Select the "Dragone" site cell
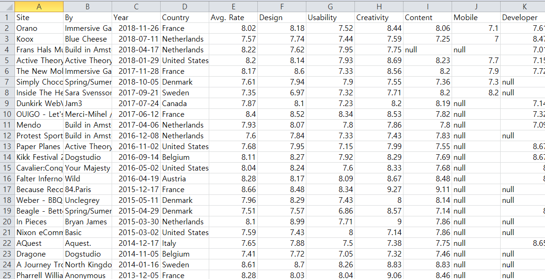 click(39, 254)
